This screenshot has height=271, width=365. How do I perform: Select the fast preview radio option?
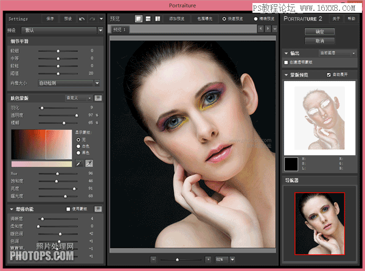pos(224,19)
